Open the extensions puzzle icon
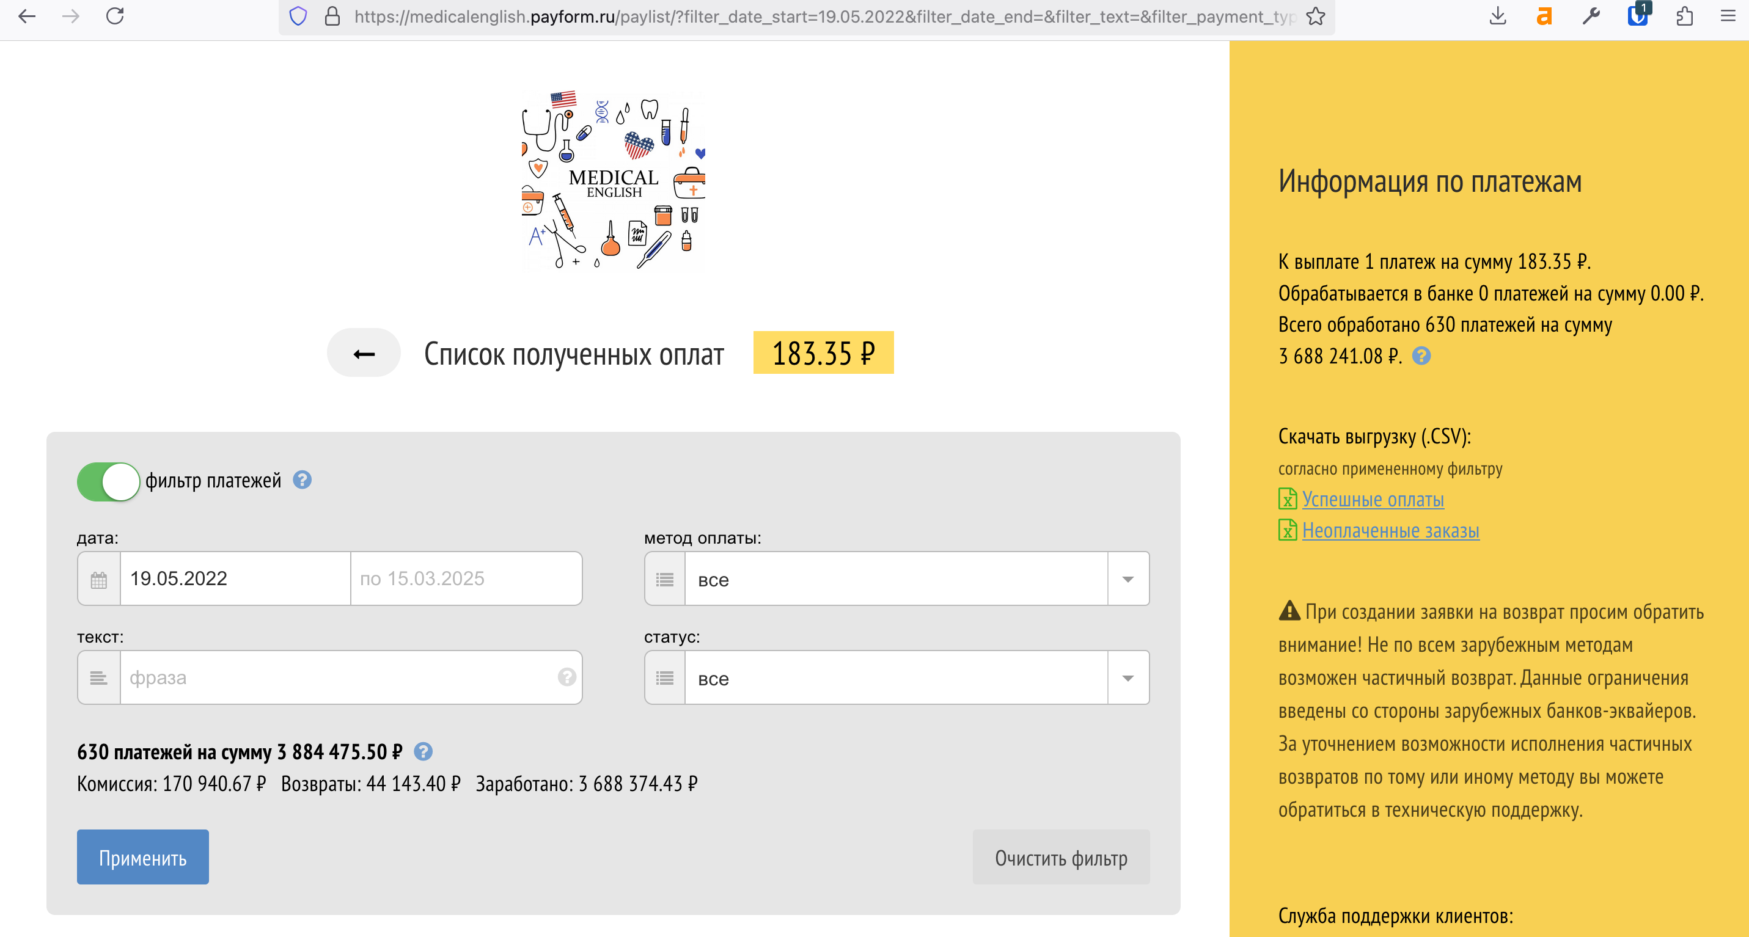Viewport: 1749px width, 937px height. (x=1684, y=16)
